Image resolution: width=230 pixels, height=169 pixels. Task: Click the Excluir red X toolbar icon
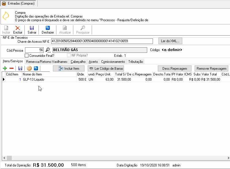coord(18,28)
